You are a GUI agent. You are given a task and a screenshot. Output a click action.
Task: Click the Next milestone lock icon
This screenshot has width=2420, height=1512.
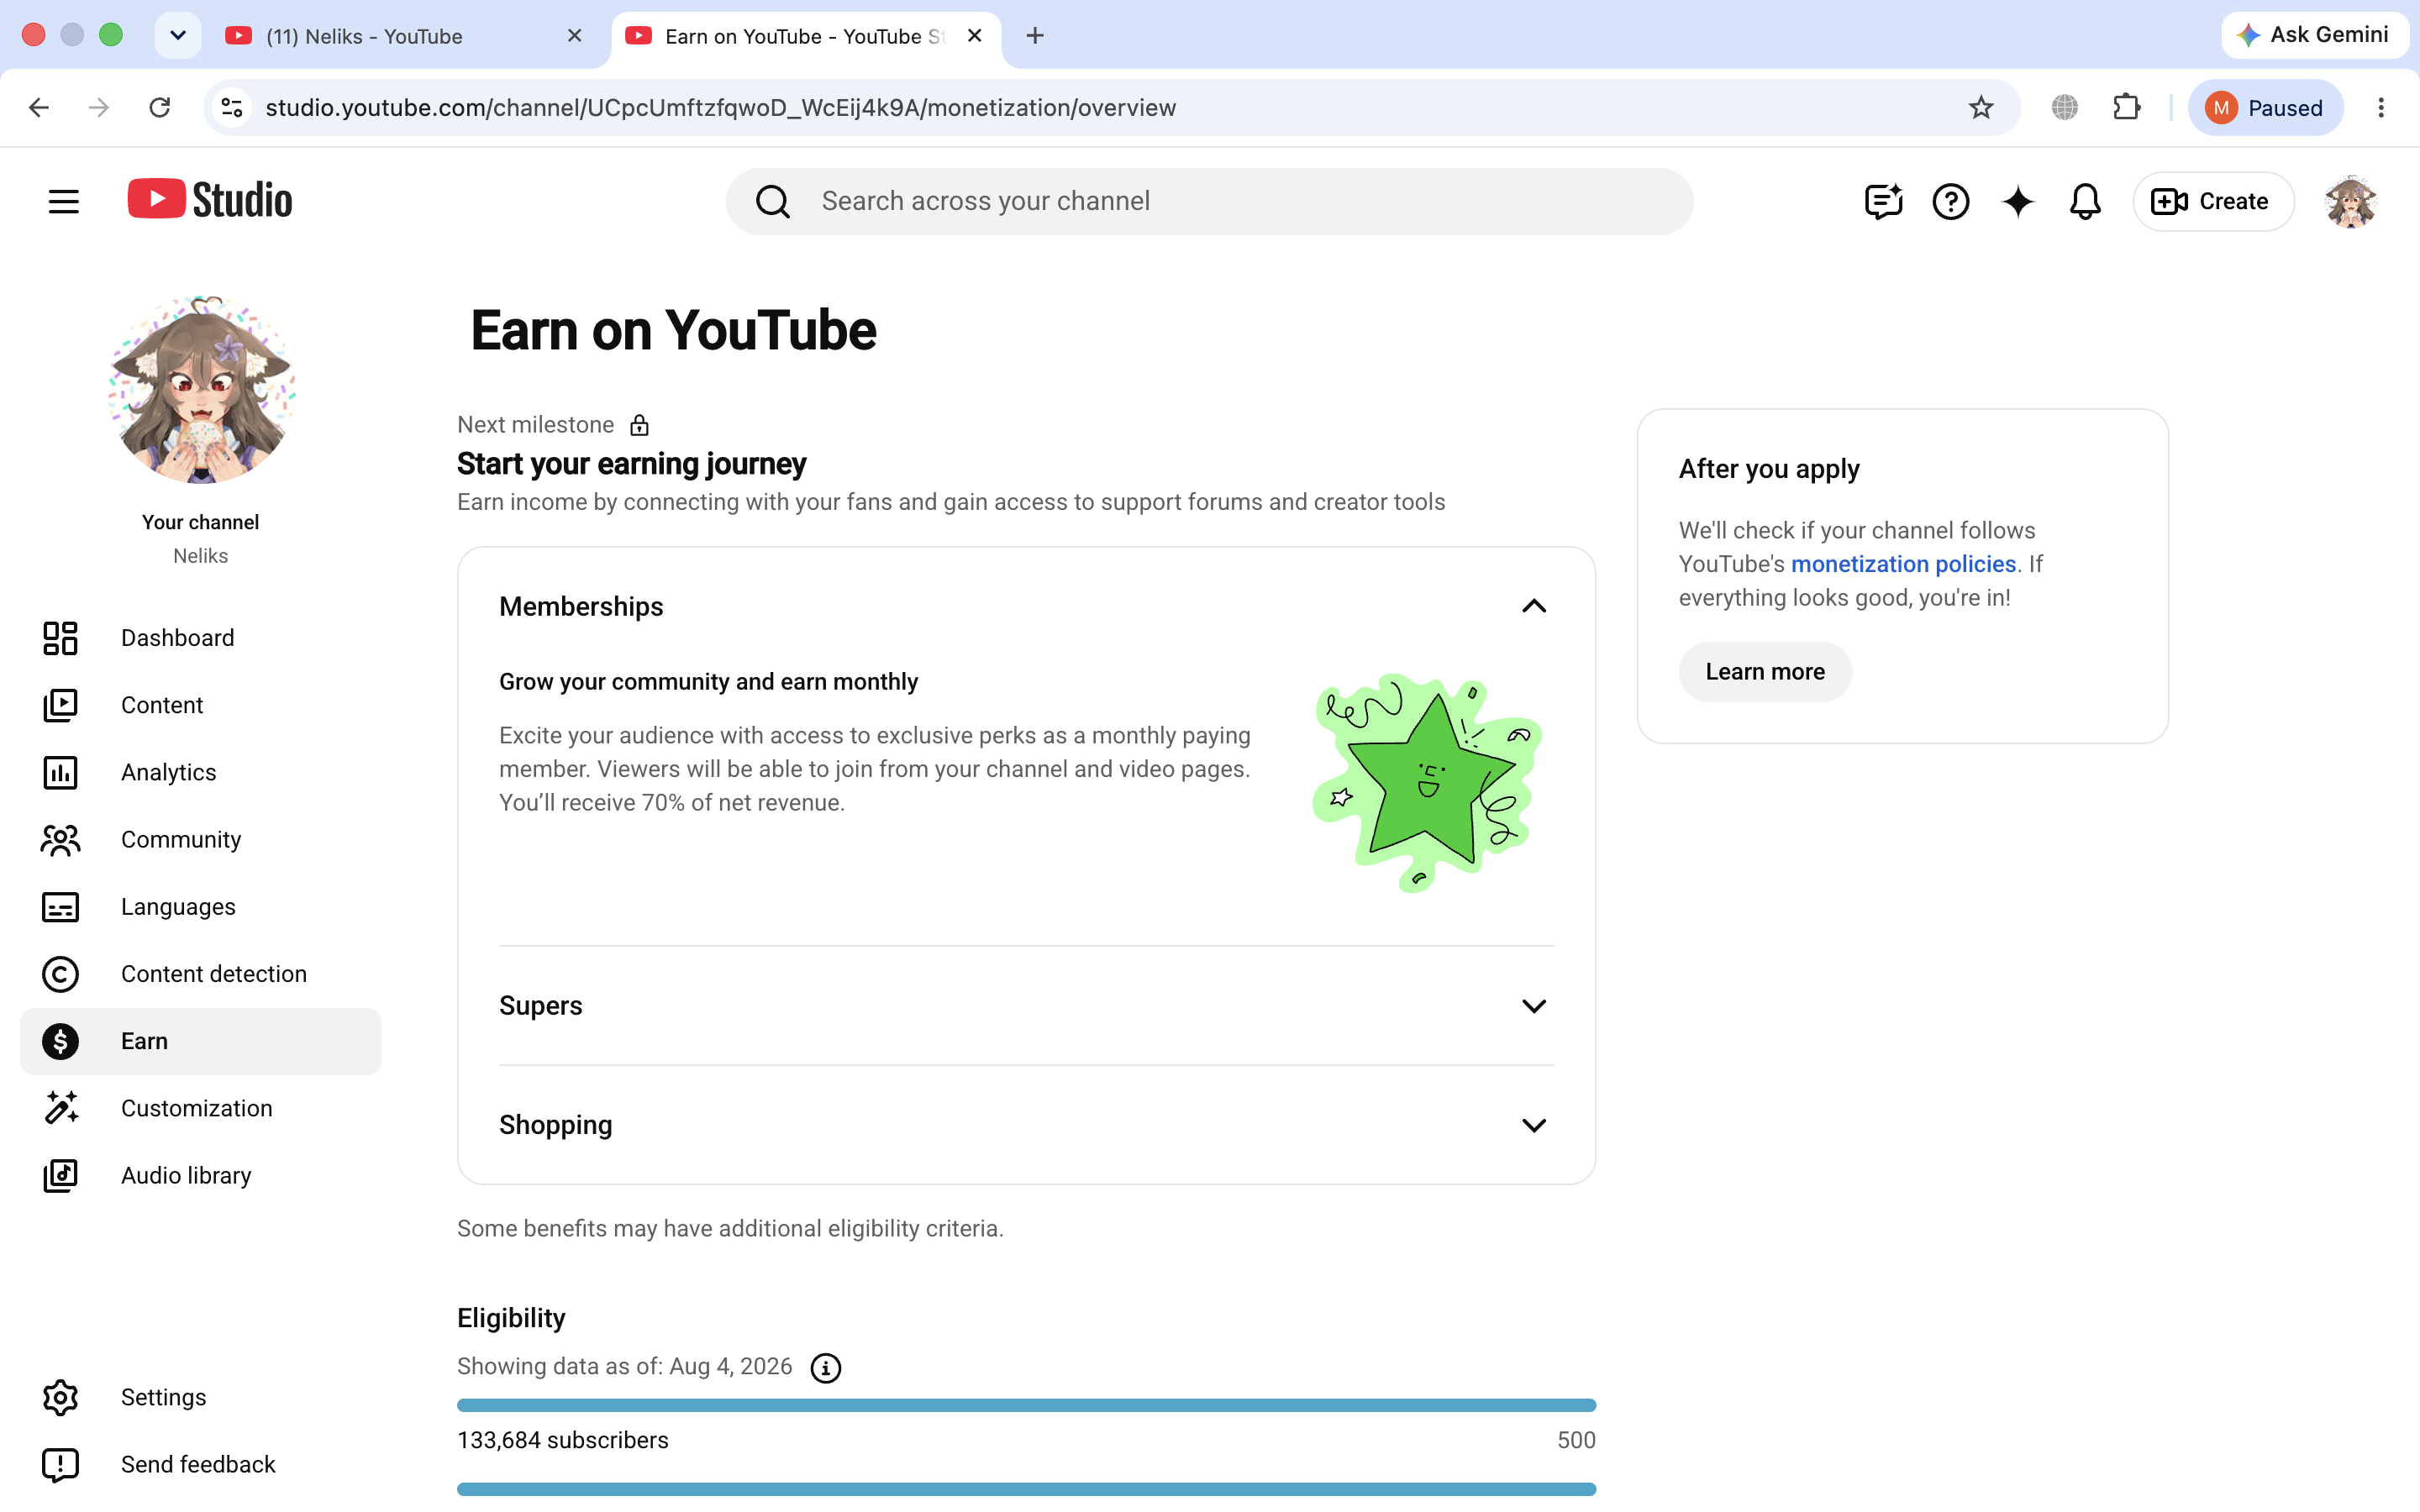click(639, 425)
